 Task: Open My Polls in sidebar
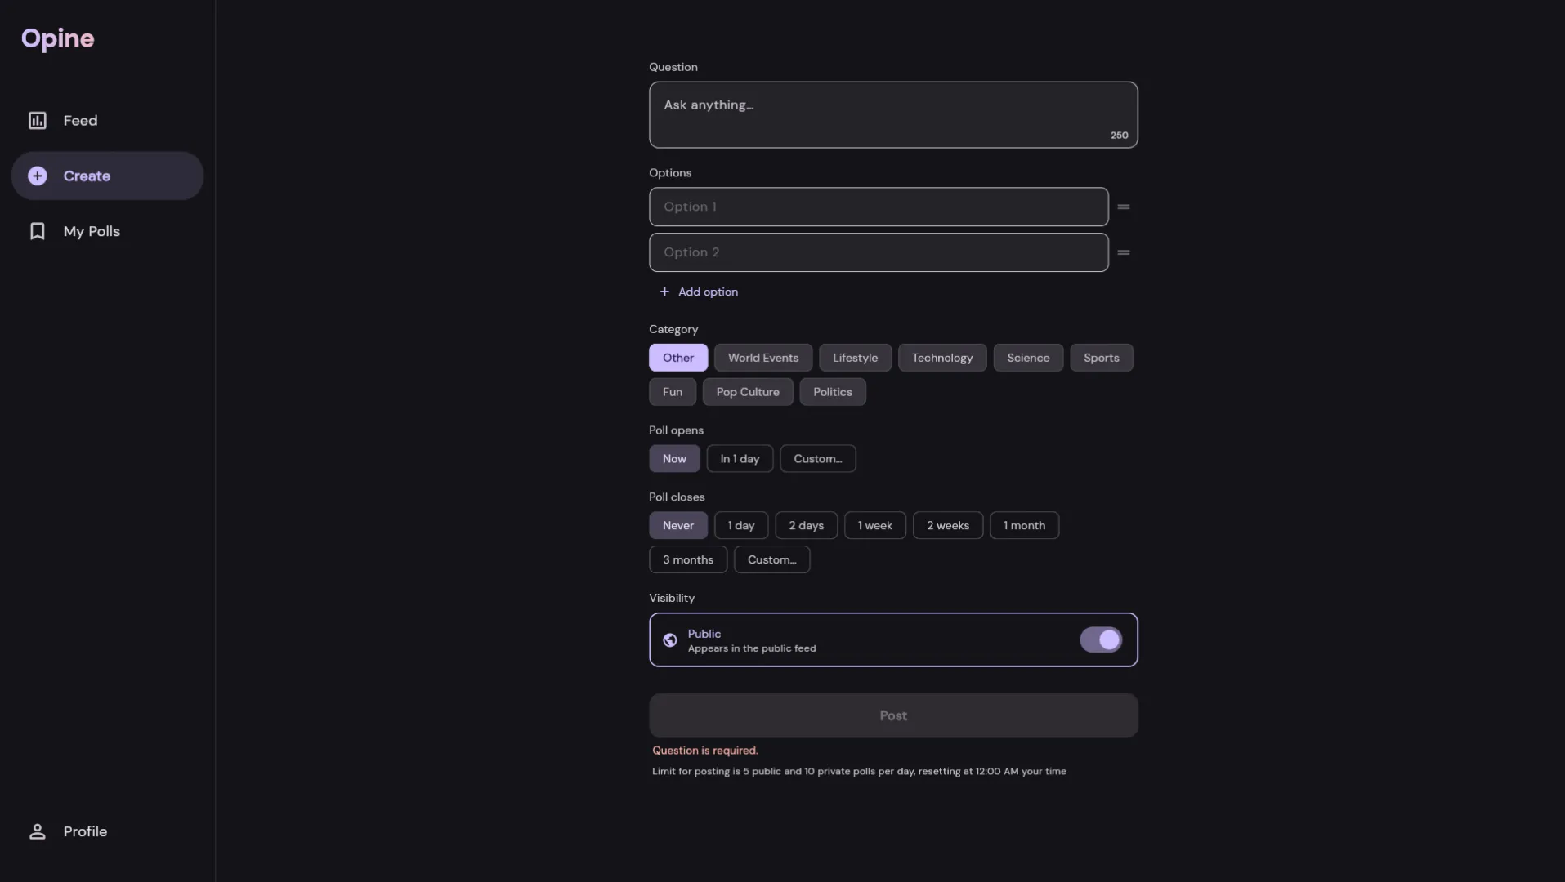point(107,232)
